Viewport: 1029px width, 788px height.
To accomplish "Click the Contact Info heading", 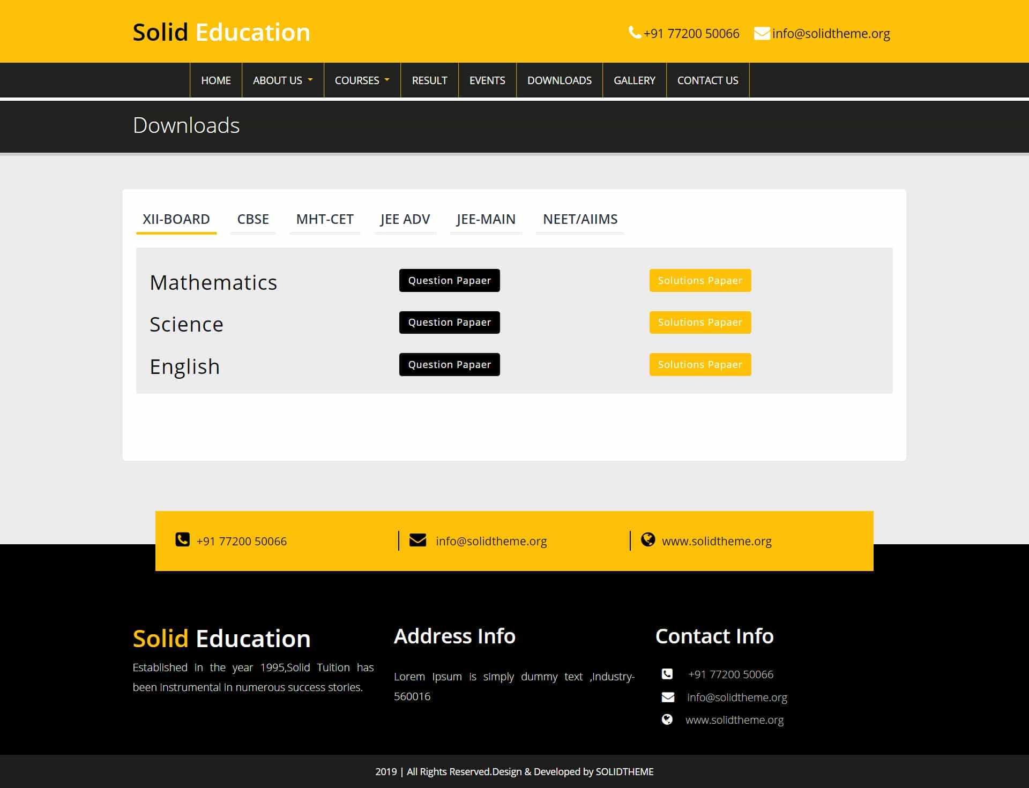I will (x=714, y=636).
